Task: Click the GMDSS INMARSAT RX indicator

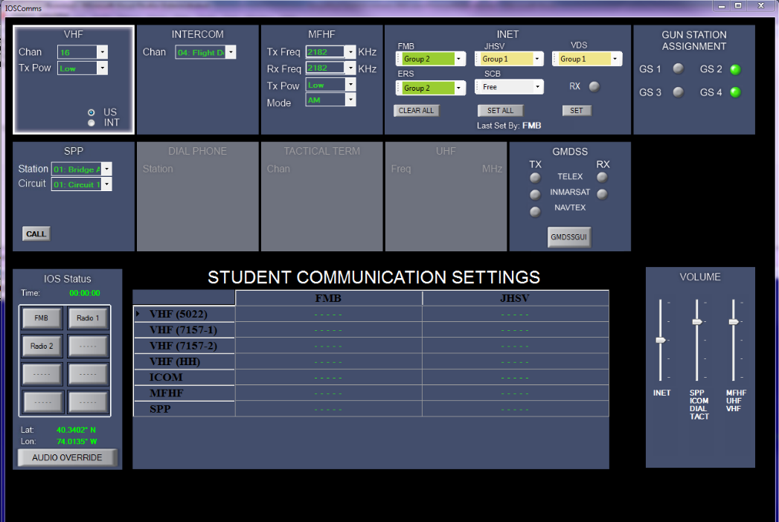Action: [602, 194]
